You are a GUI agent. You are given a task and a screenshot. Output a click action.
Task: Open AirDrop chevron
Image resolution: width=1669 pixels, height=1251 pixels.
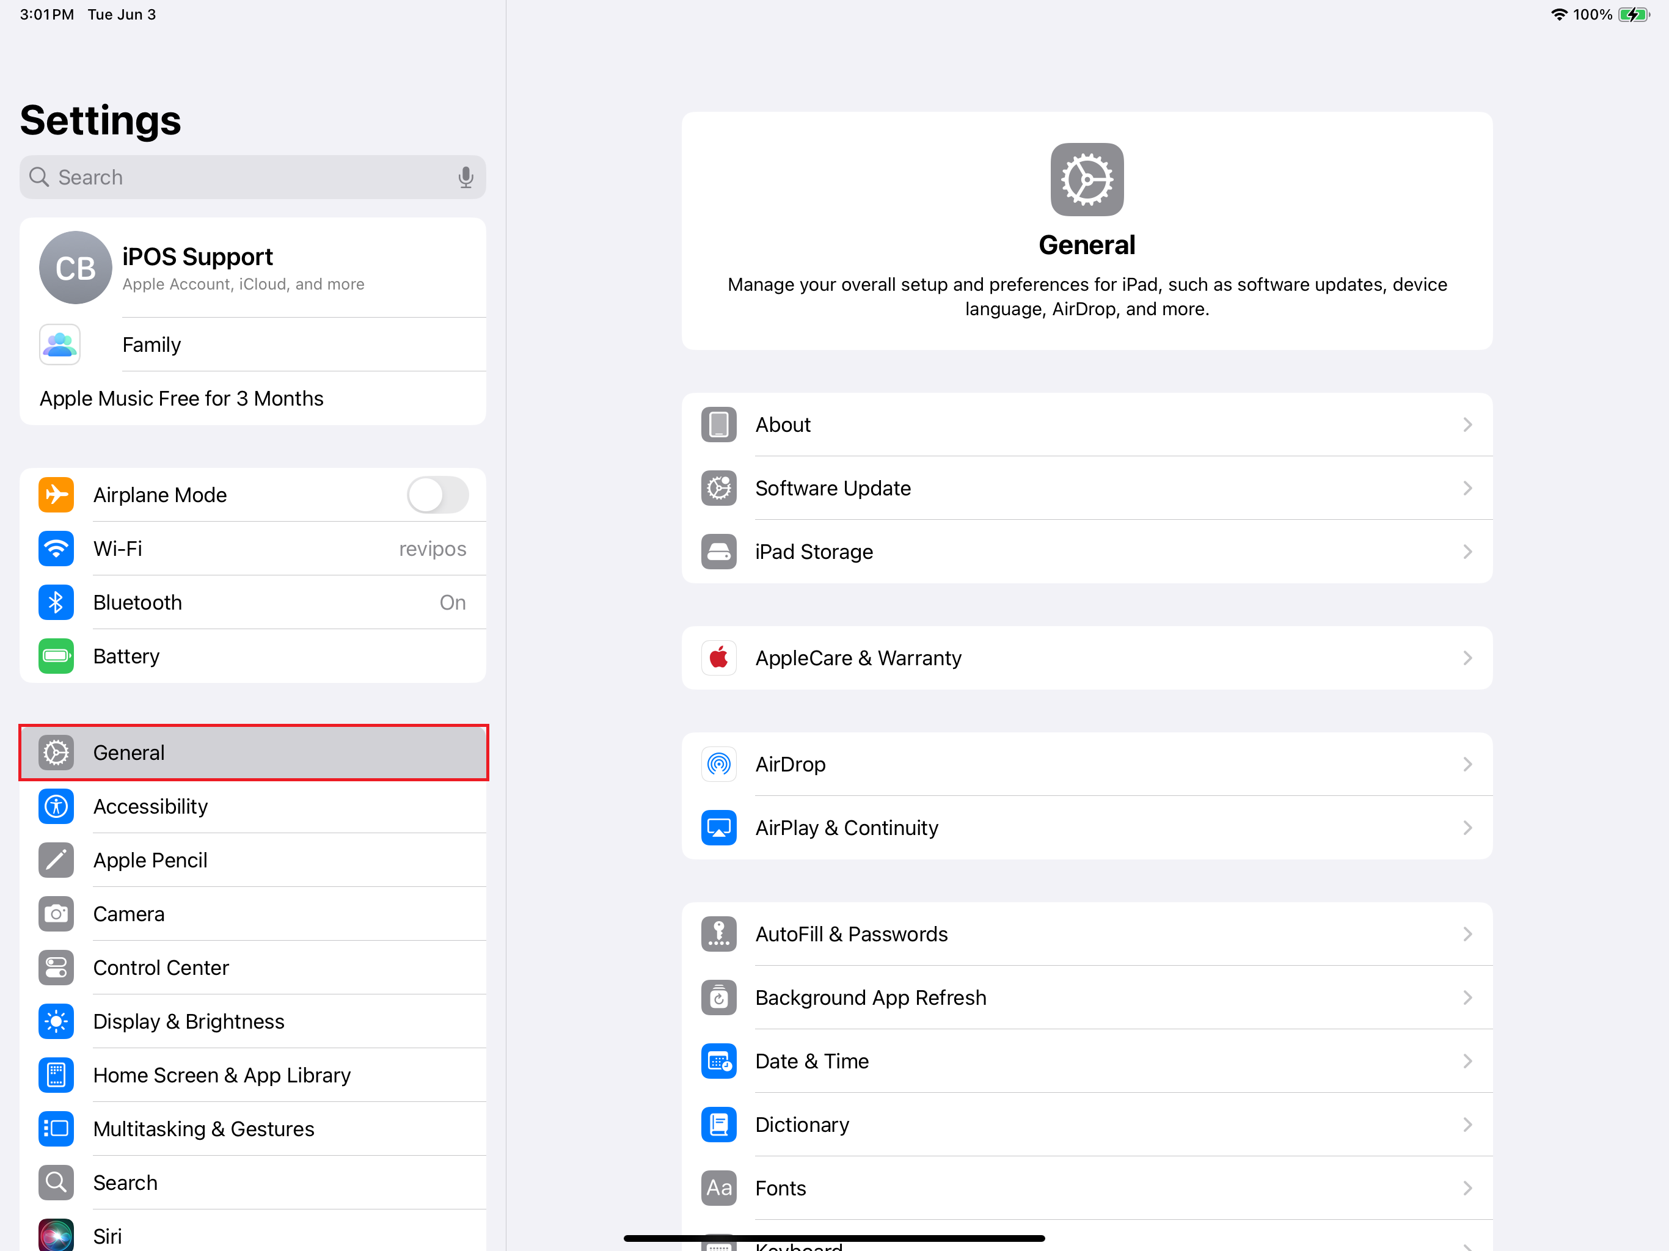(1467, 764)
